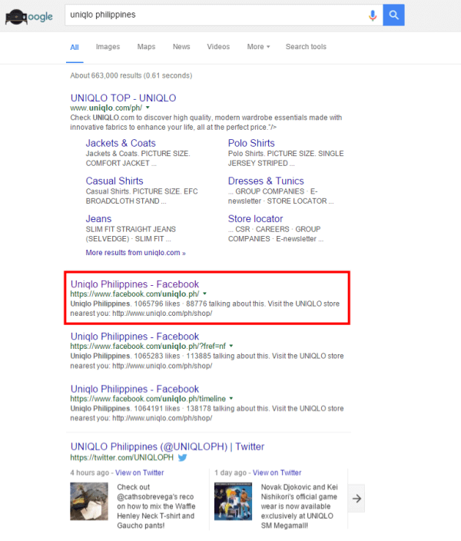Open Search tools options
This screenshot has height=541, width=461.
[306, 47]
